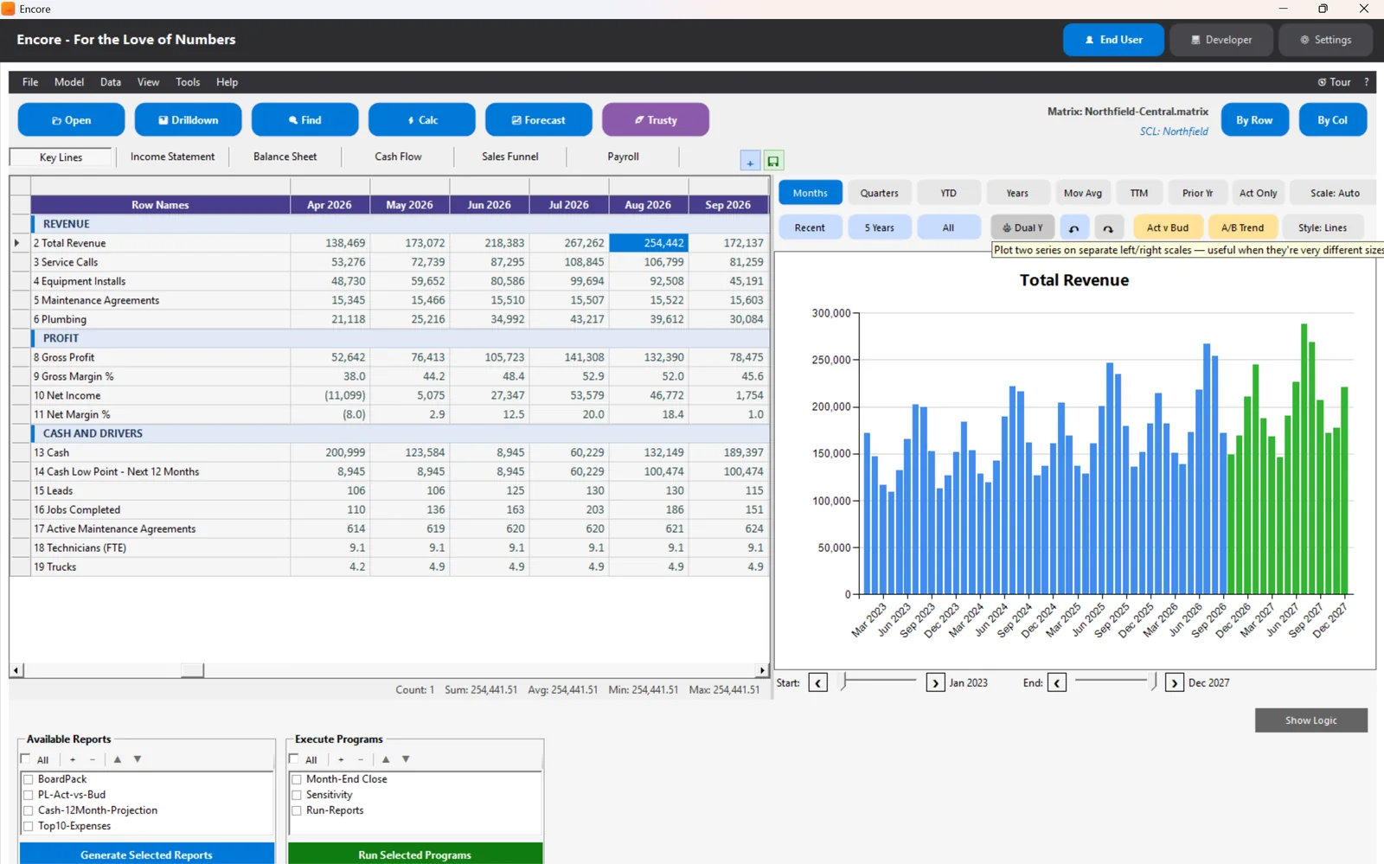Viewport: 1384px width, 864px height.
Task: Click the Drilldown button
Action: (189, 119)
